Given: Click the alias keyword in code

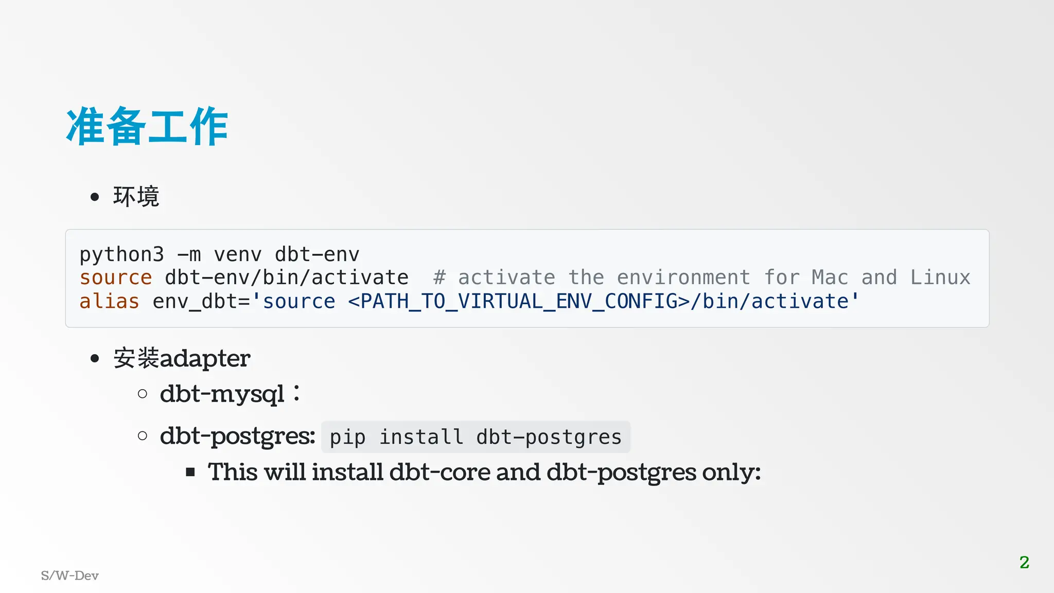Looking at the screenshot, I should coord(109,301).
